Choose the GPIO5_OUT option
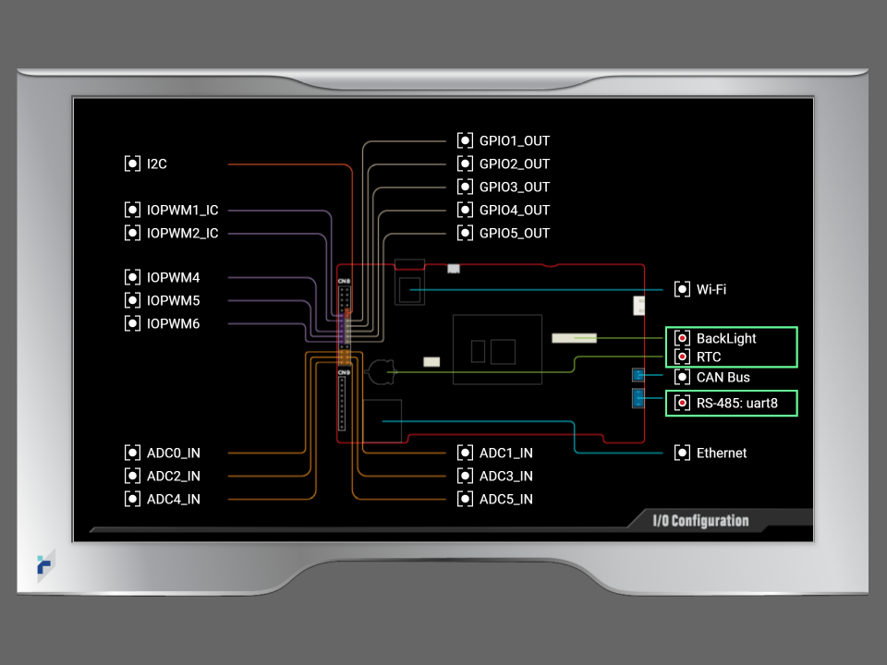The image size is (887, 665). pyautogui.click(x=465, y=234)
